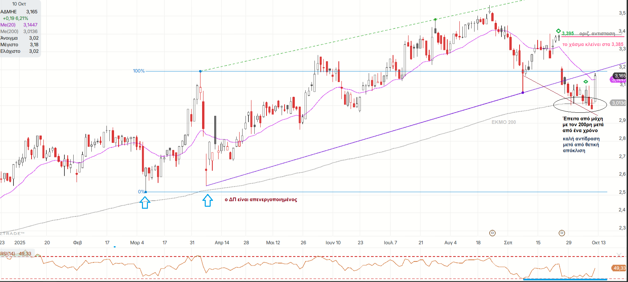
Task: Click the Me(200) moving average legend entry
Action: pyautogui.click(x=9, y=32)
